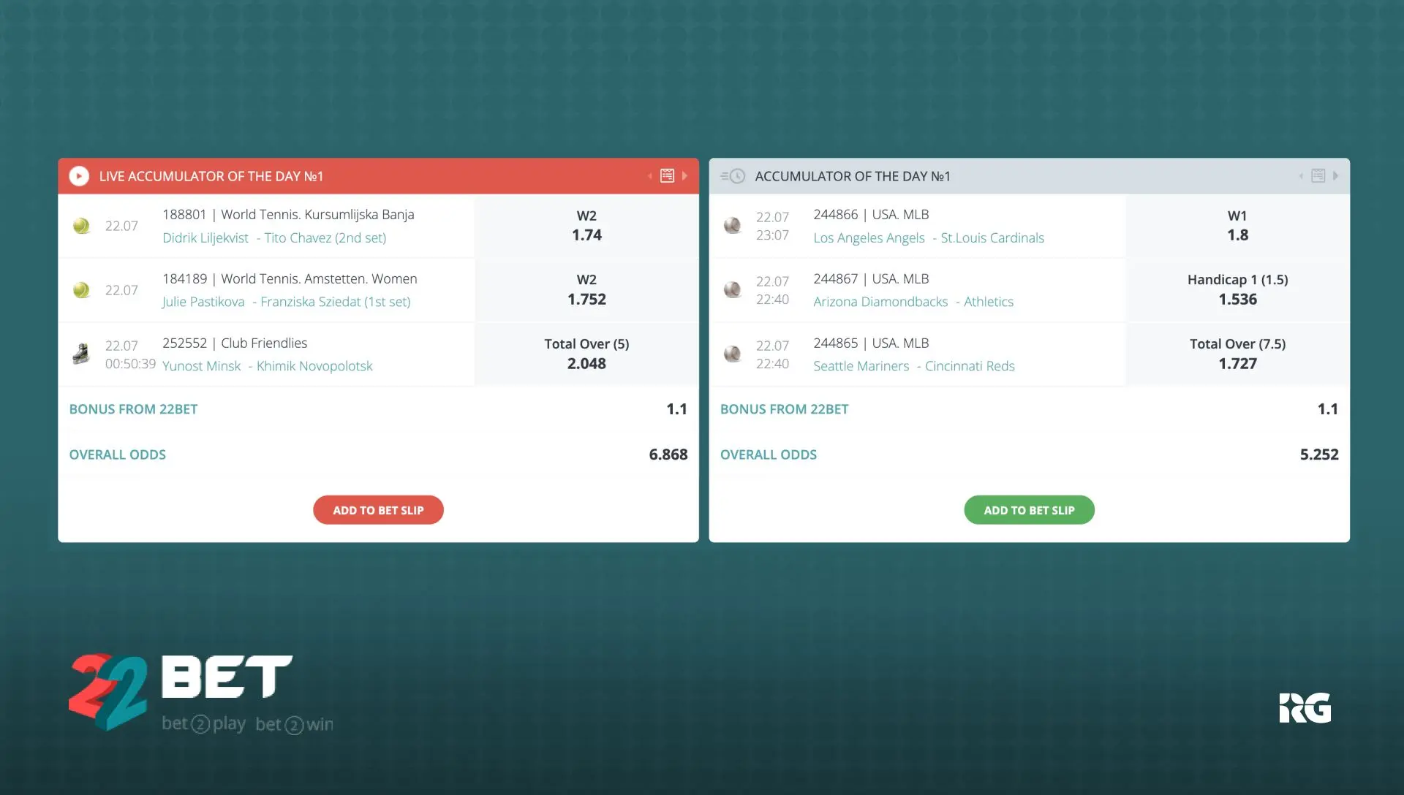Click live timer 00:50:39 on hockey match

[x=130, y=364]
